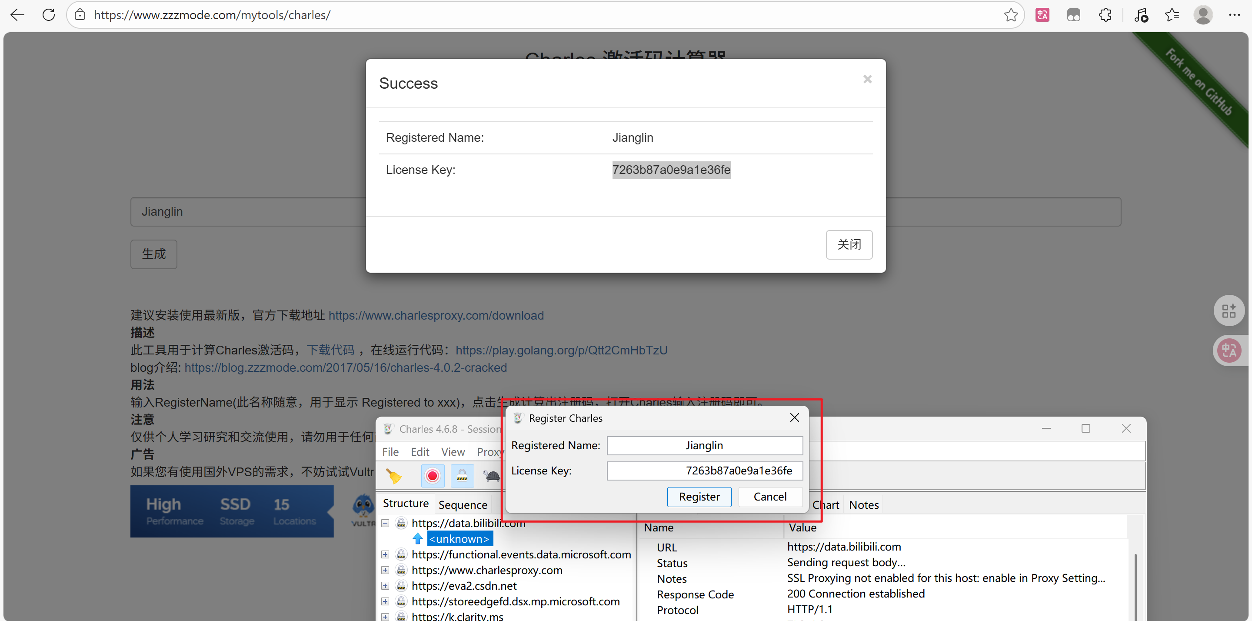
Task: Click the floating red translate button on the page edge
Action: pyautogui.click(x=1229, y=350)
